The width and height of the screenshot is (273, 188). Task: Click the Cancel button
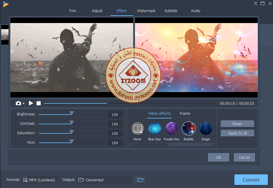(x=244, y=157)
